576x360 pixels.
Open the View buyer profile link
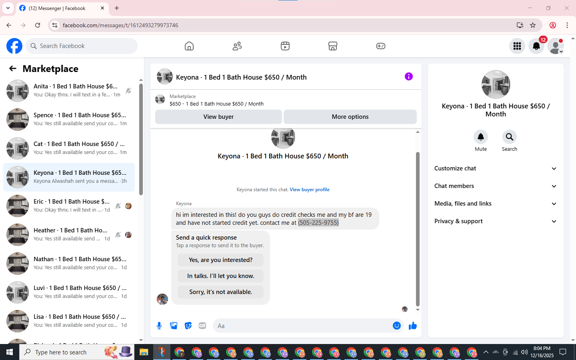coord(310,190)
